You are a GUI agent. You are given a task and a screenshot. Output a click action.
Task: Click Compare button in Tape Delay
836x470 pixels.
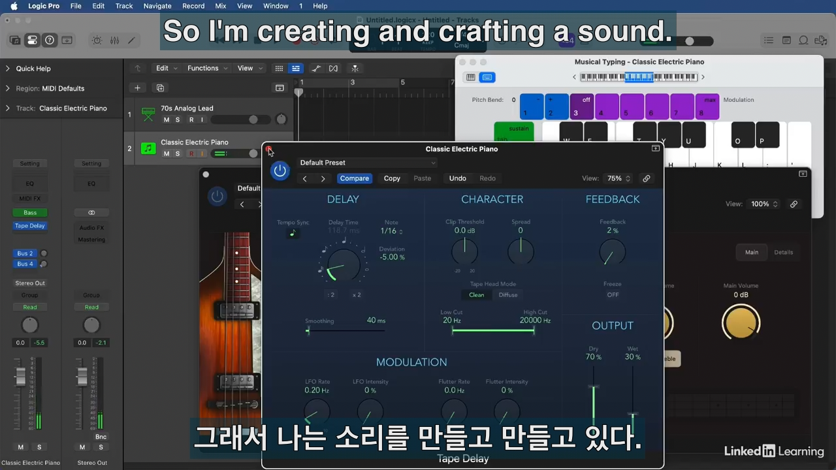tap(355, 178)
